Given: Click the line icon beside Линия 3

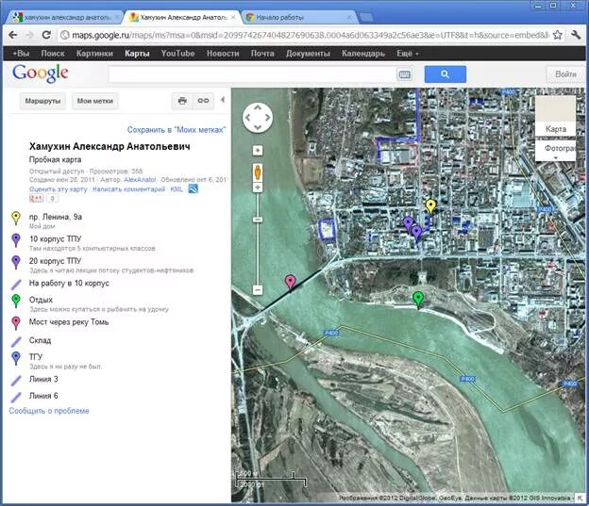Looking at the screenshot, I should click(x=16, y=381).
